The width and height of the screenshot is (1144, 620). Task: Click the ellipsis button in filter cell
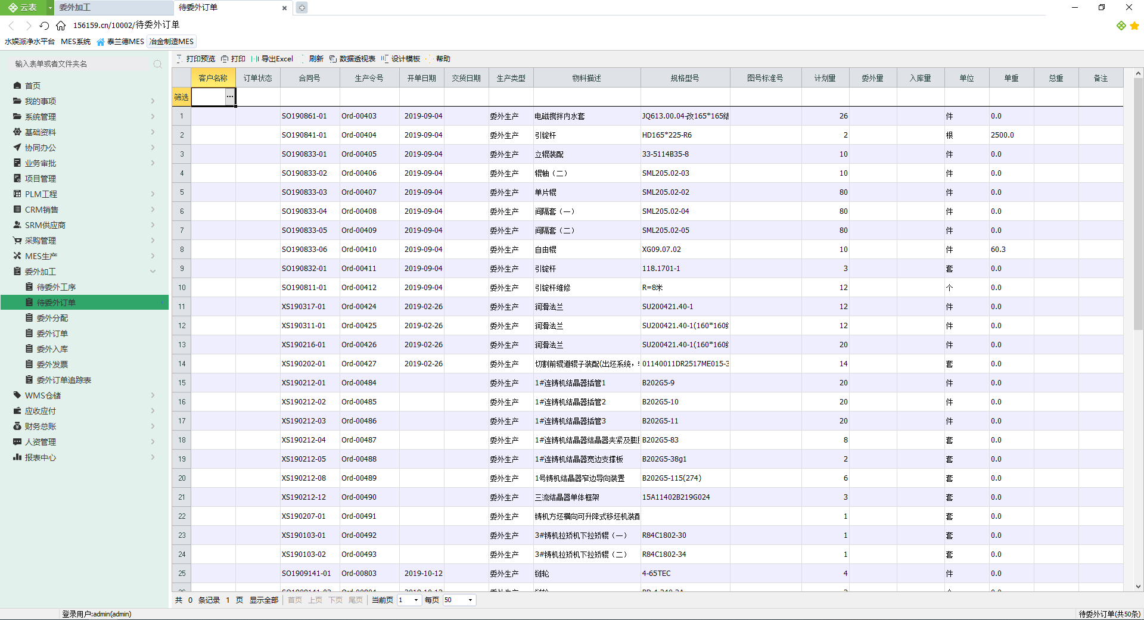(x=230, y=97)
